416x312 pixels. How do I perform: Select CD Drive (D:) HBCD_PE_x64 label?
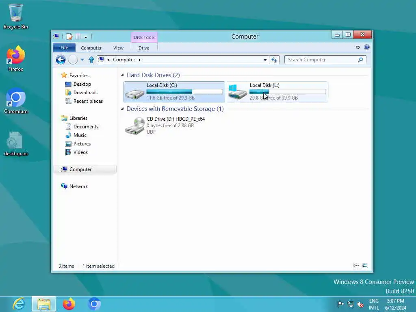(175, 119)
